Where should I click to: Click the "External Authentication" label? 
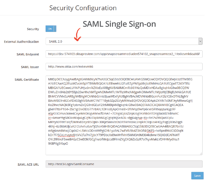(x=21, y=42)
